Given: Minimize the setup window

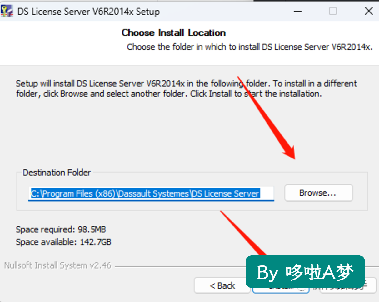Looking at the screenshot, I should [x=298, y=11].
